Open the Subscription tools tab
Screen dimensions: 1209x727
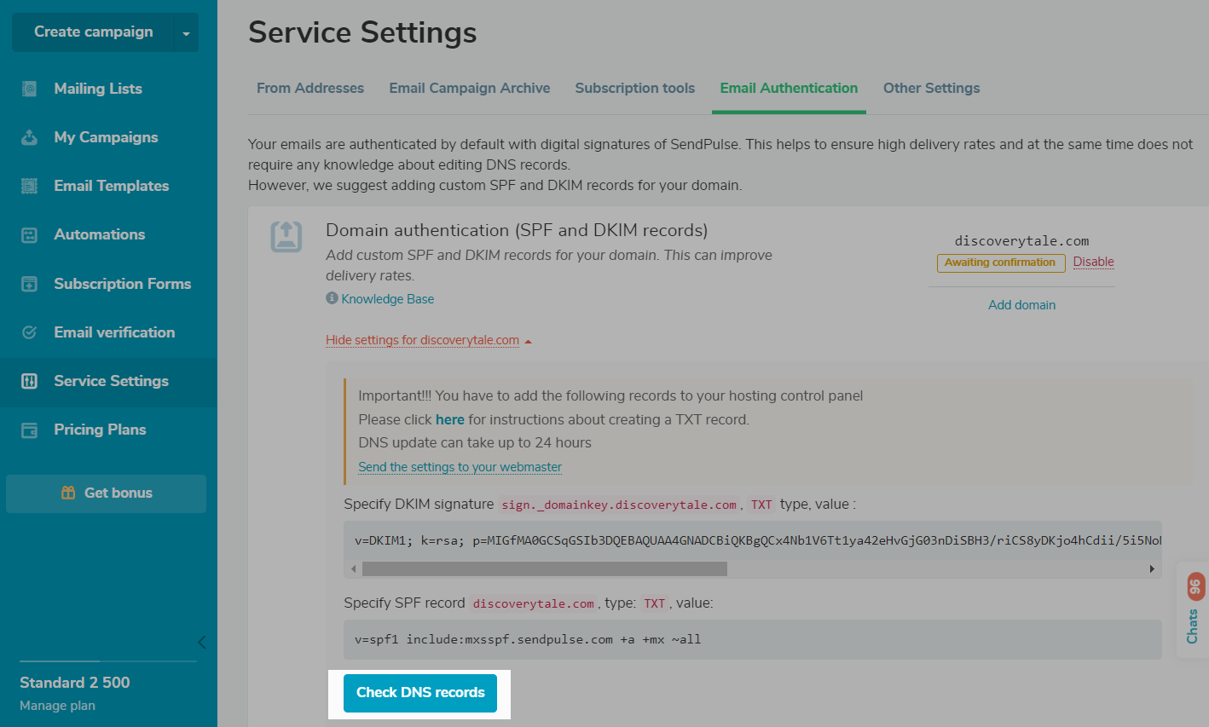[634, 88]
